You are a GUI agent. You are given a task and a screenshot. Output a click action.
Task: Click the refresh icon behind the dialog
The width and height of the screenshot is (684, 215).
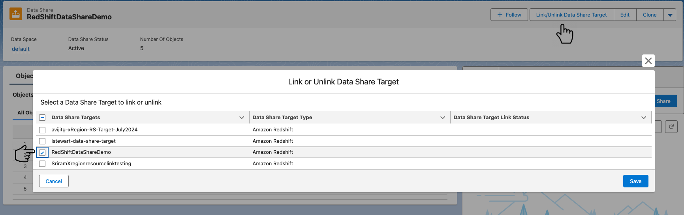click(x=671, y=127)
